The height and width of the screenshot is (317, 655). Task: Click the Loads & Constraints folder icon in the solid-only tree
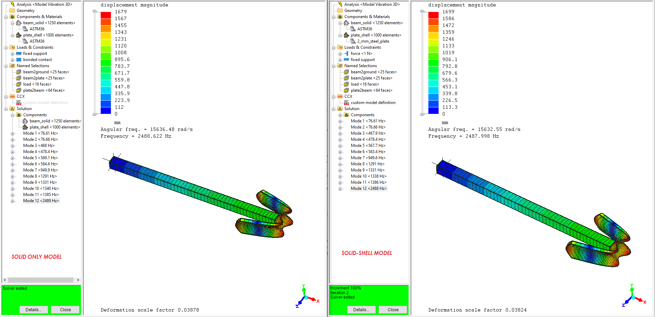(12, 47)
